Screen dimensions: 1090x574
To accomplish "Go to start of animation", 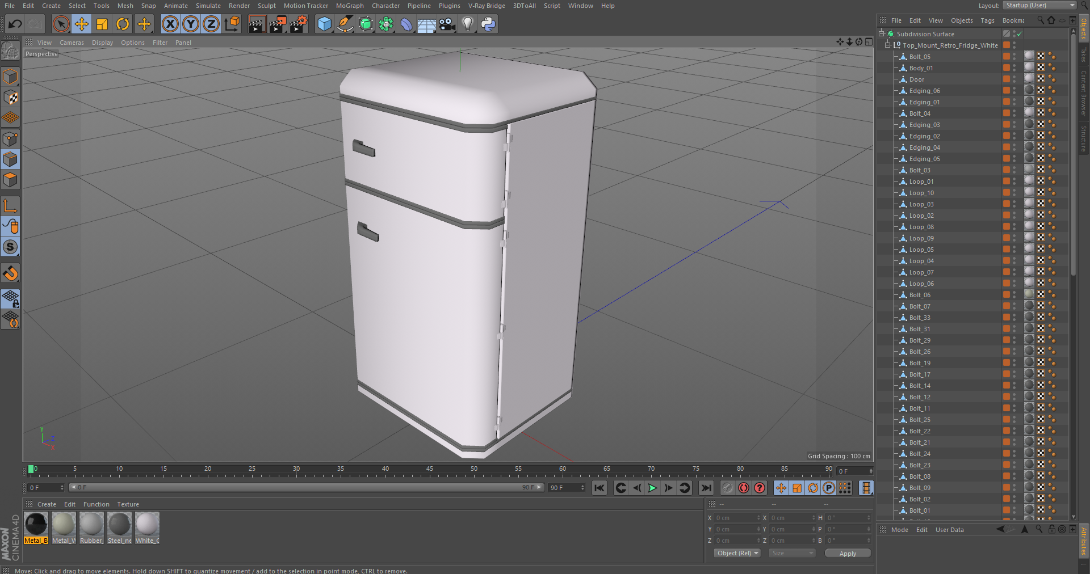I will [599, 488].
